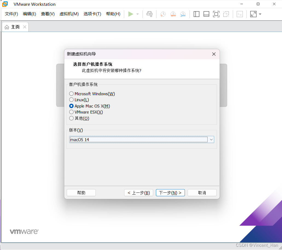Click 取消 to cancel the wizard
This screenshot has height=250, width=282.
(202, 193)
